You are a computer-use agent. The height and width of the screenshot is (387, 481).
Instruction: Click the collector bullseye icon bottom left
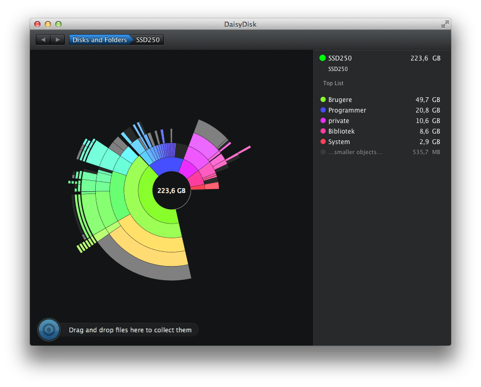point(49,330)
